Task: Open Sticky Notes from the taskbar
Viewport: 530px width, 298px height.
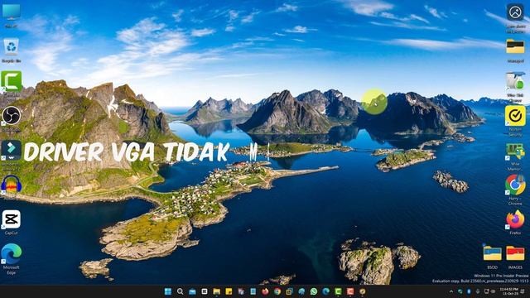Action: (x=229, y=291)
